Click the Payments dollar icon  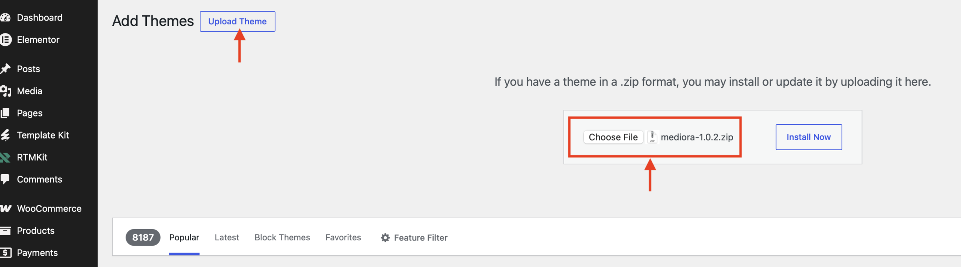pos(5,253)
